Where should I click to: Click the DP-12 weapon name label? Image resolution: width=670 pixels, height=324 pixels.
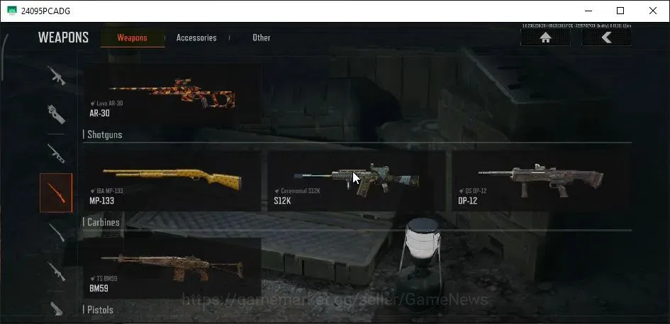467,201
